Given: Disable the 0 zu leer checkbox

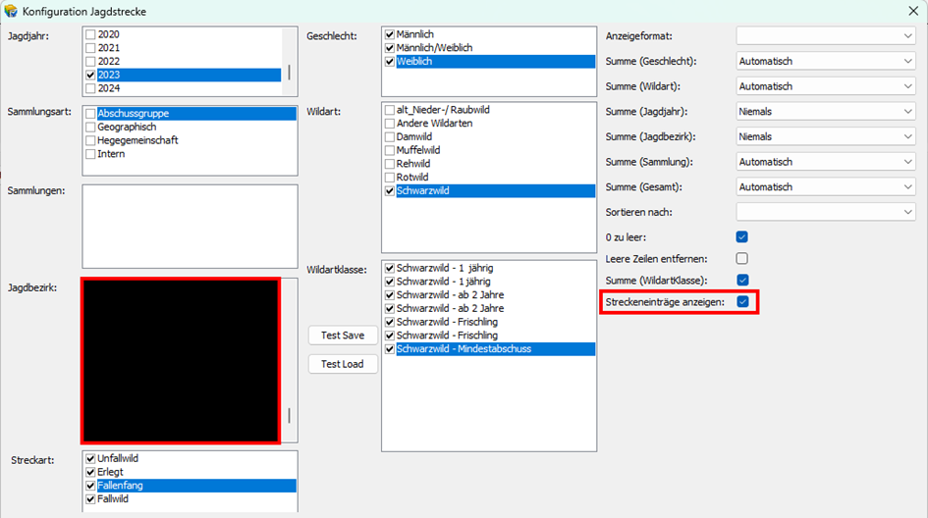Looking at the screenshot, I should point(742,236).
